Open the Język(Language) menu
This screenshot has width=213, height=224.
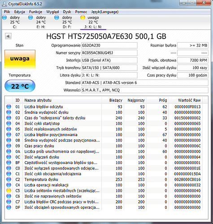pos(105,12)
